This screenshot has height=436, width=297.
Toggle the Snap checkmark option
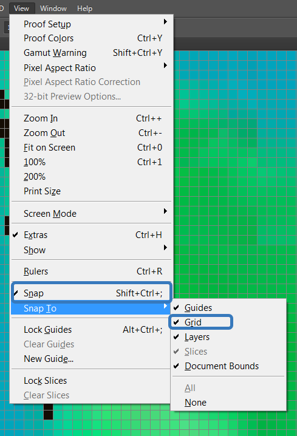91,293
